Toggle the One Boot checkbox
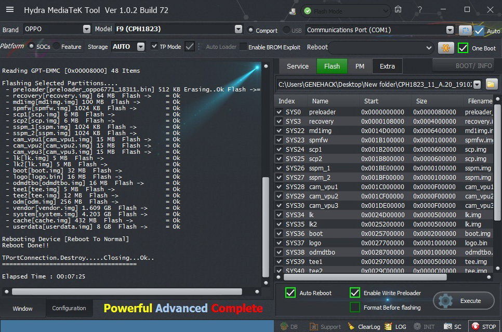502x332 pixels. pyautogui.click(x=463, y=48)
